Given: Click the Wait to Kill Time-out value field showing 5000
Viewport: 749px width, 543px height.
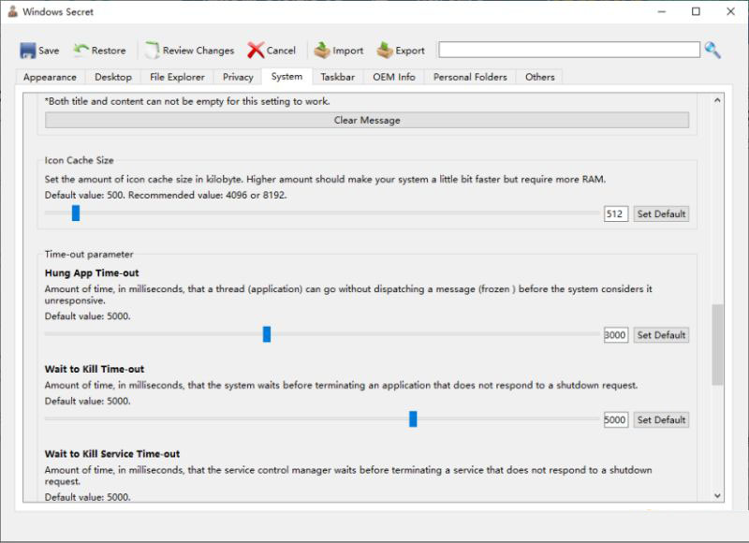Looking at the screenshot, I should pyautogui.click(x=616, y=419).
